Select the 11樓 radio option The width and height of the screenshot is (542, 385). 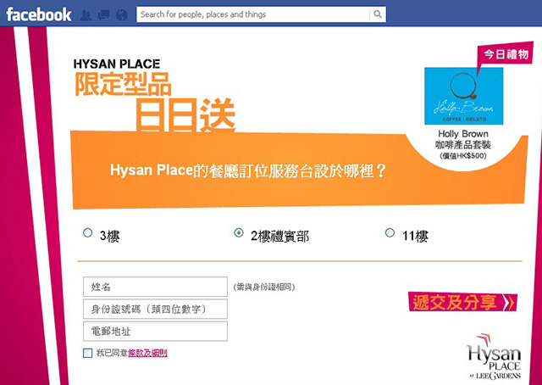[x=390, y=232]
